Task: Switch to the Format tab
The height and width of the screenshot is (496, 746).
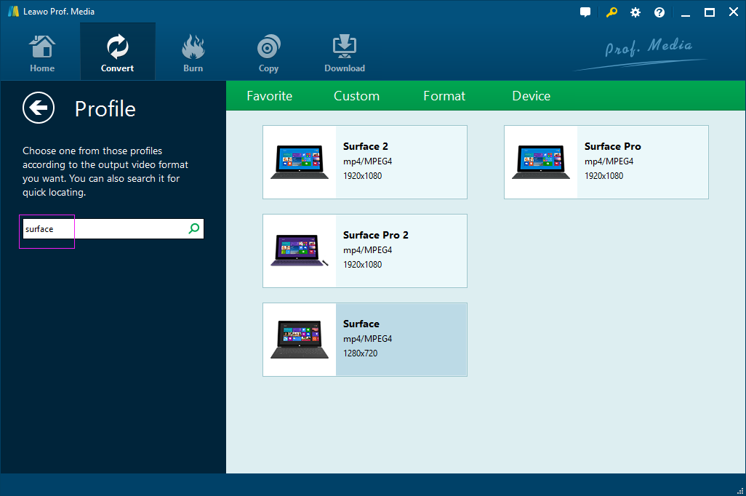Action: [x=444, y=96]
